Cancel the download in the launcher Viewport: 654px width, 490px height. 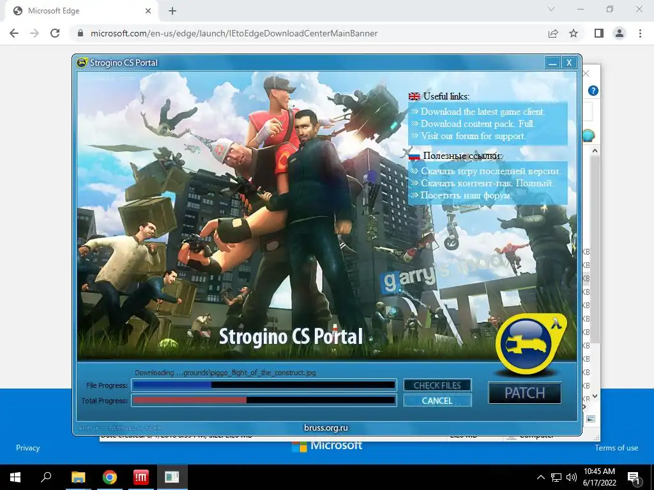pyautogui.click(x=437, y=401)
